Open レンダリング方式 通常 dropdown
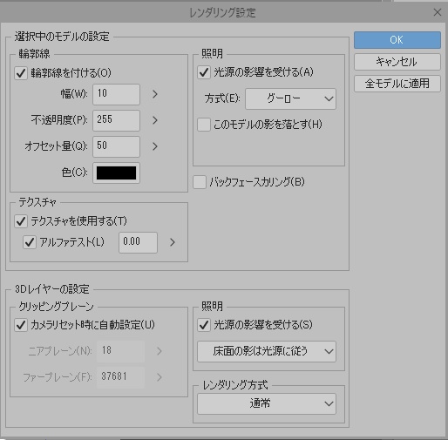This screenshot has width=448, height=440. click(267, 403)
